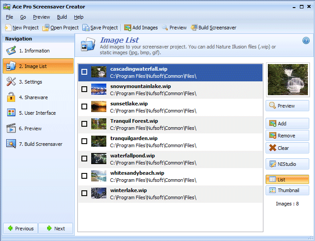The image size is (315, 241).
Task: Click the green Next arrow icon
Action: [49, 228]
